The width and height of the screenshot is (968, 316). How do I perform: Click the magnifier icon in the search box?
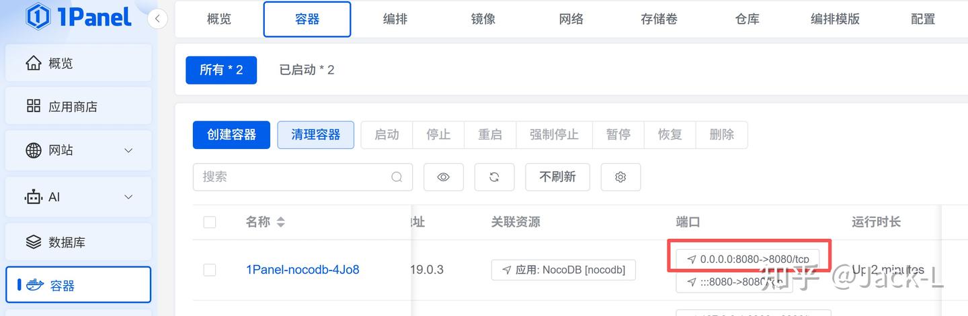[397, 177]
